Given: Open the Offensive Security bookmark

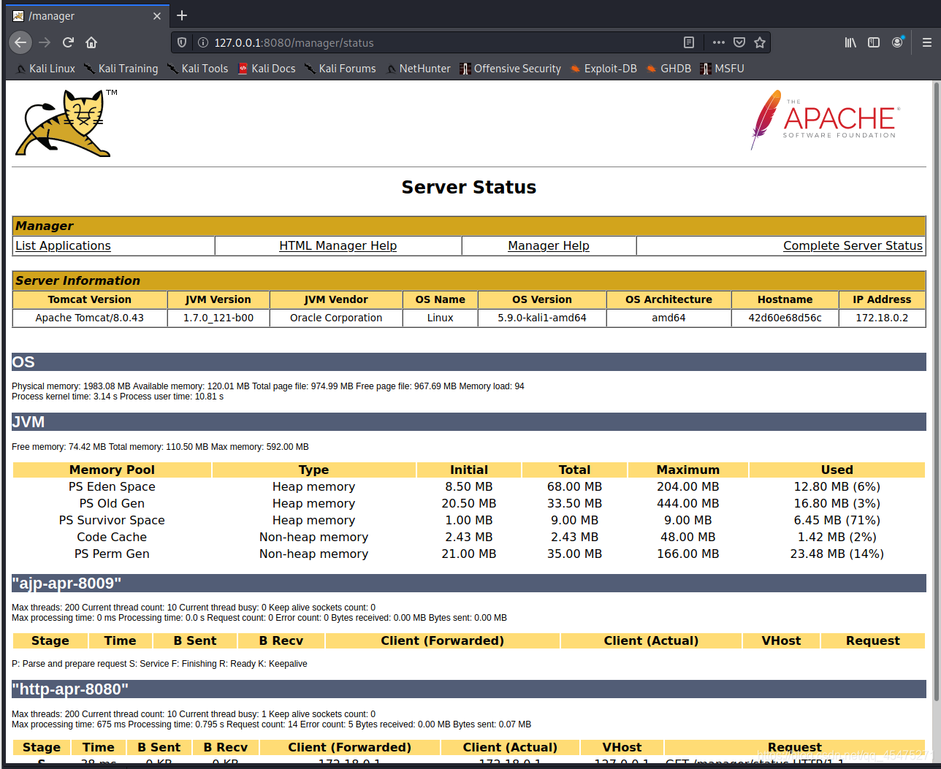Looking at the screenshot, I should point(510,69).
